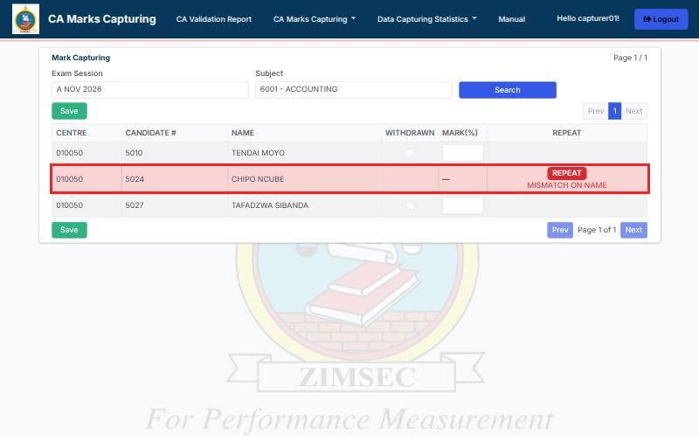
Task: Tick the Withdrawn checkbox for Tafadzwa Sibanda
Action: click(x=410, y=205)
